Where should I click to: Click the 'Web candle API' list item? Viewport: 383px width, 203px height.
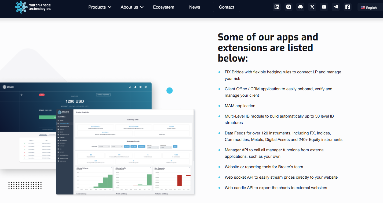tap(276, 188)
